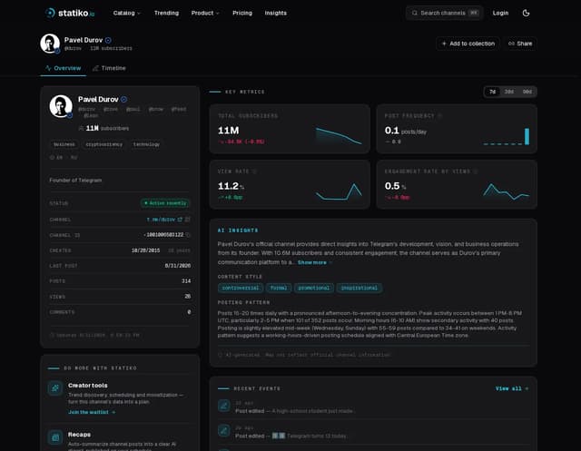Expand AI insights with Show more
The height and width of the screenshot is (451, 581).
[x=315, y=262]
